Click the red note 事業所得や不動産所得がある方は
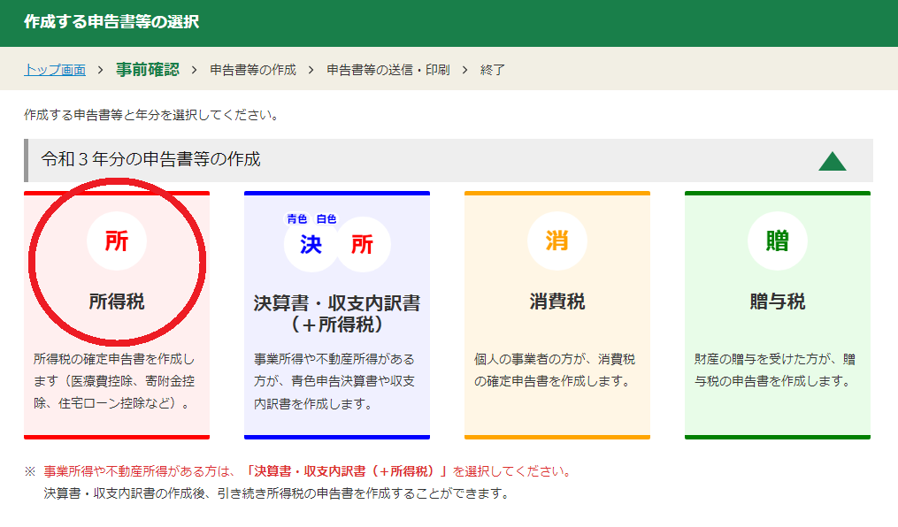This screenshot has width=898, height=527. (x=140, y=471)
